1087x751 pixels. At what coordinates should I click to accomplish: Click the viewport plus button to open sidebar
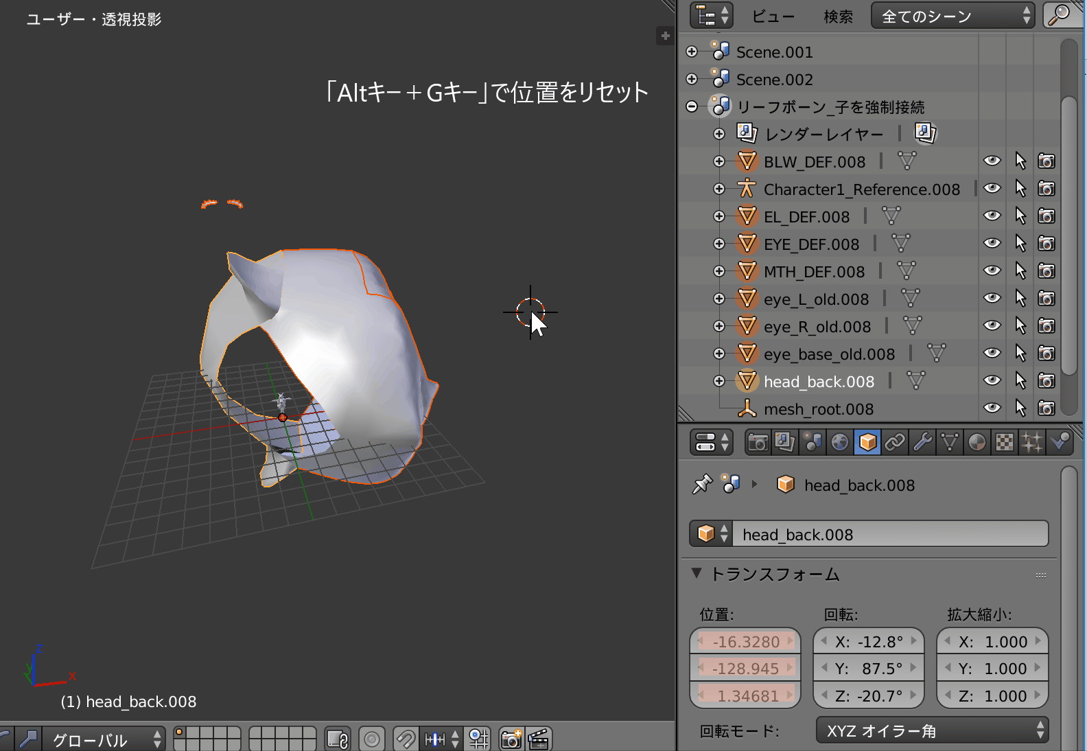665,36
